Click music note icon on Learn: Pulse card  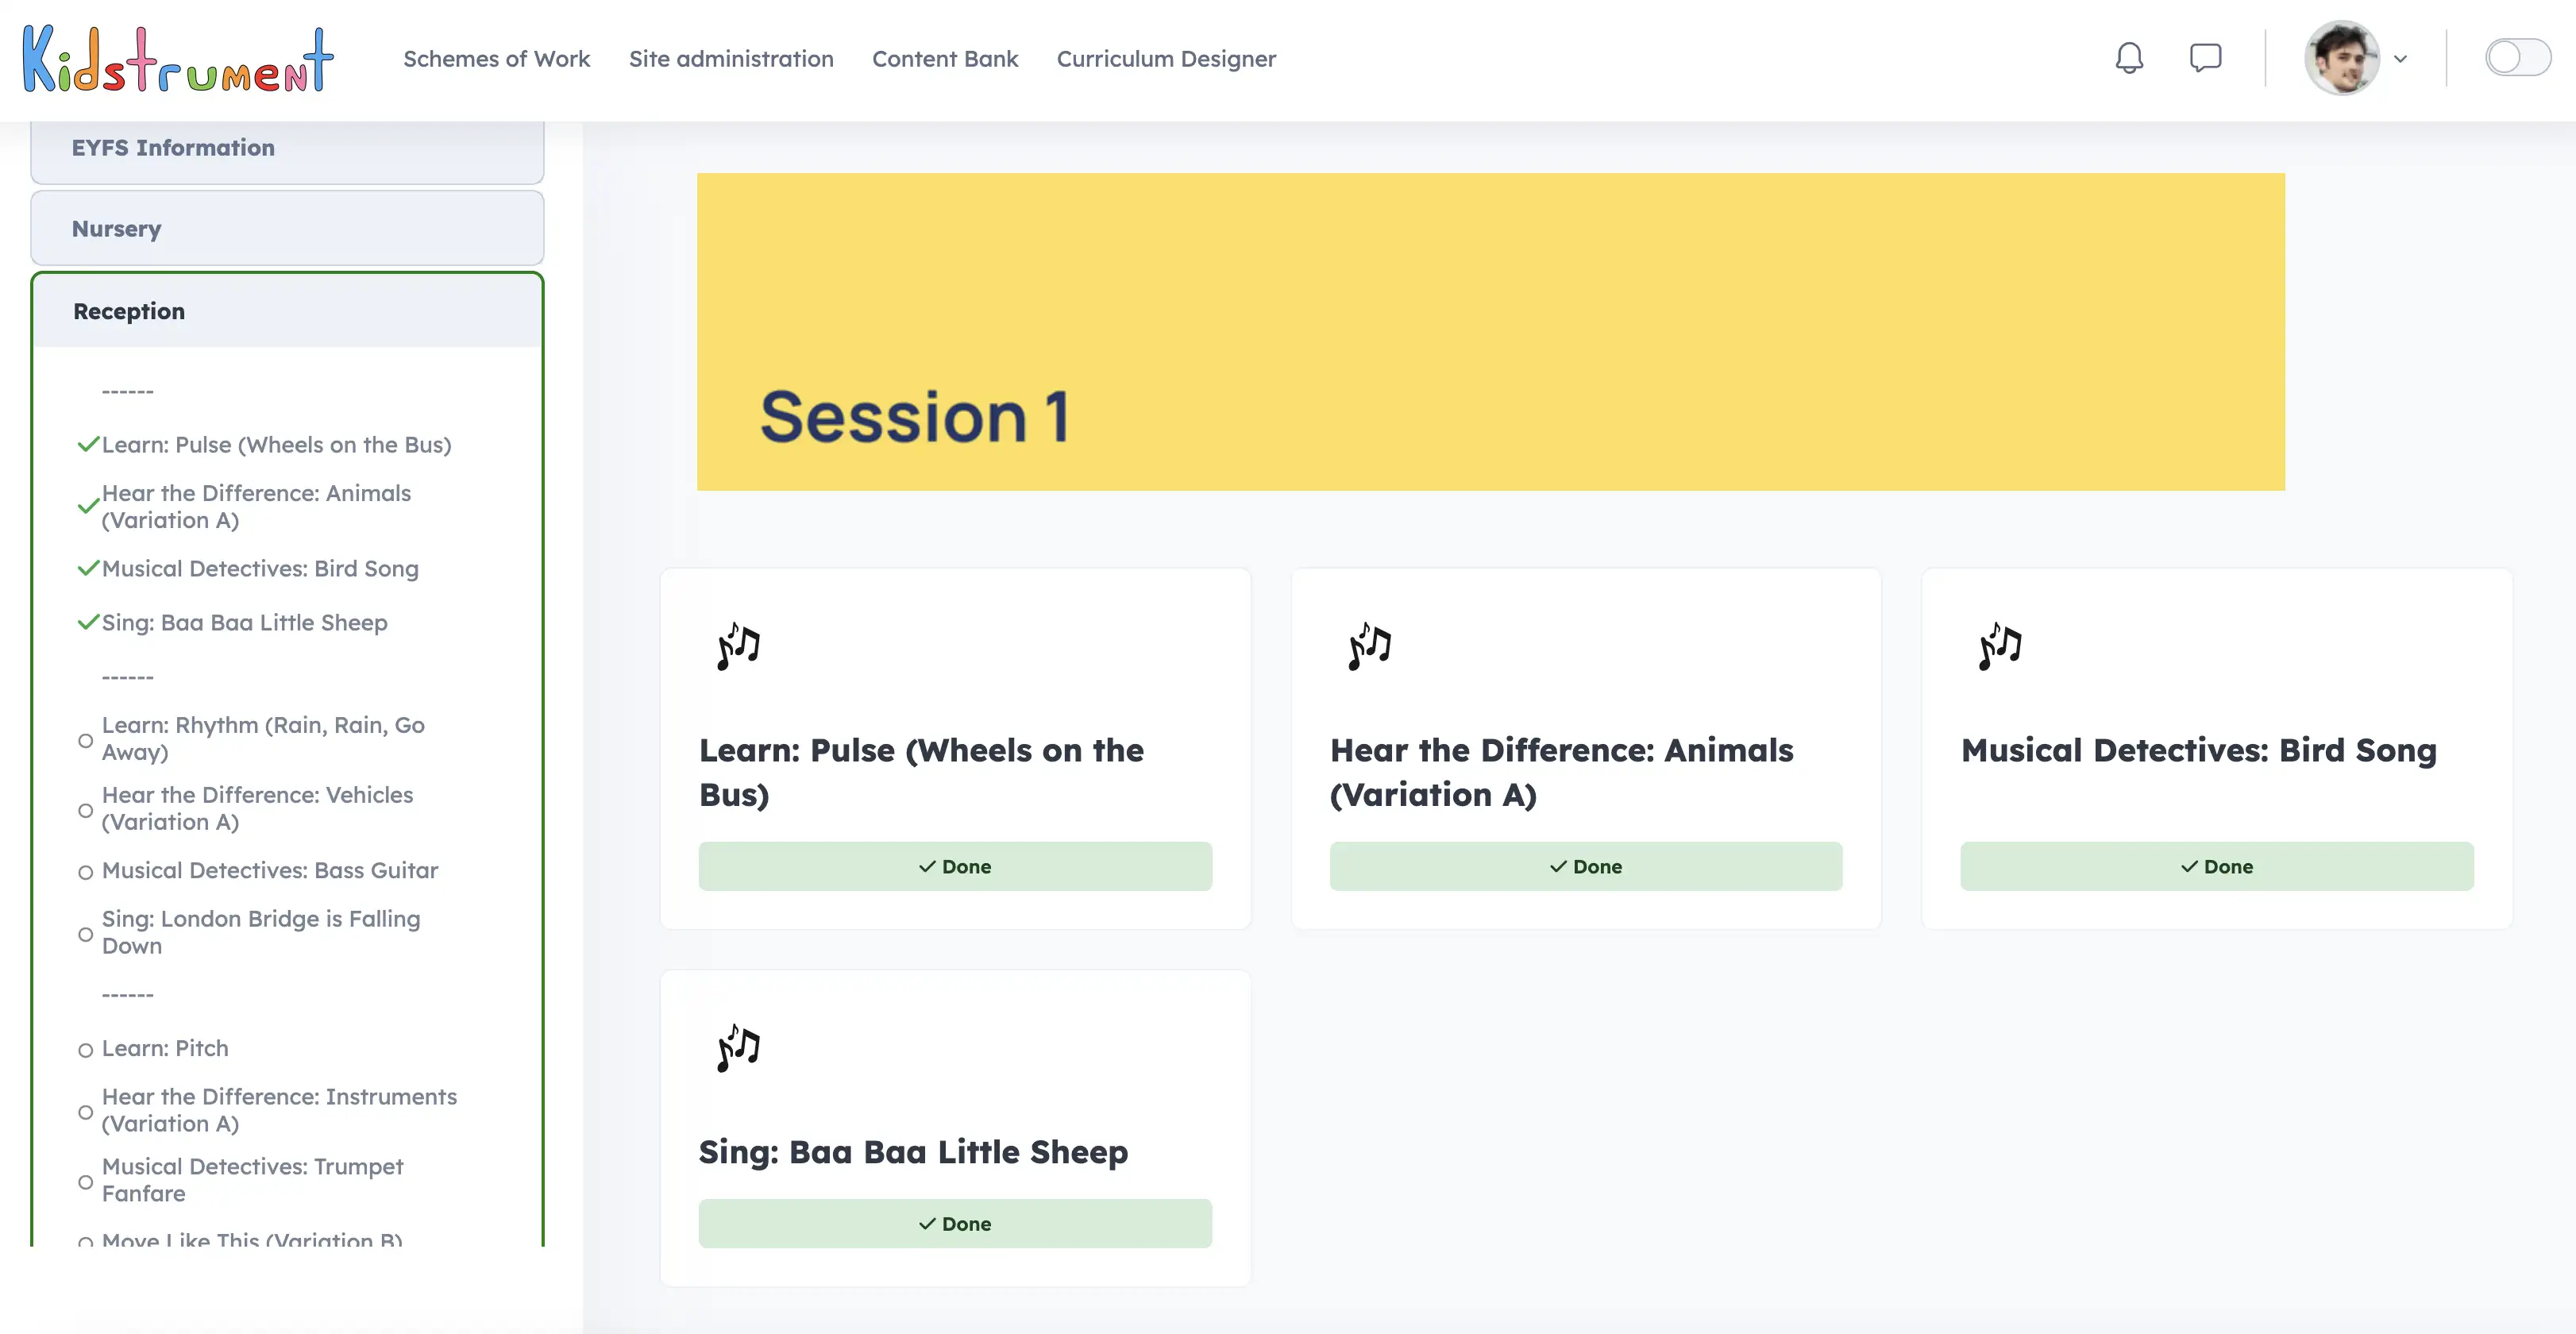739,646
